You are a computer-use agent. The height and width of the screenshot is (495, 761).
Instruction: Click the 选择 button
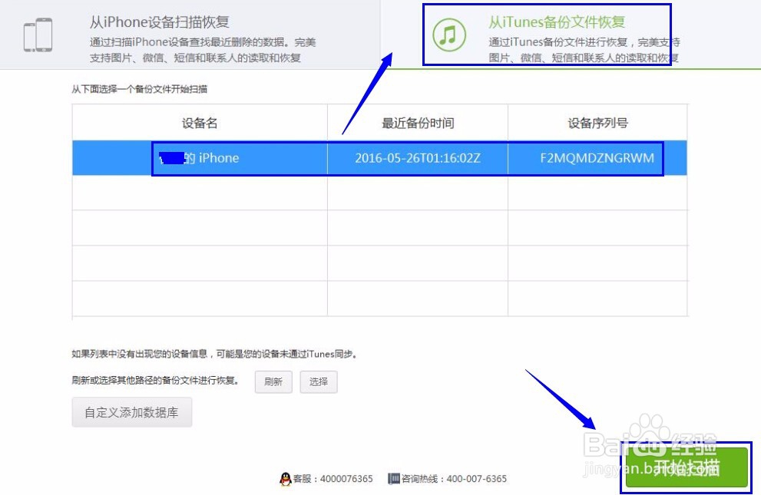(319, 382)
